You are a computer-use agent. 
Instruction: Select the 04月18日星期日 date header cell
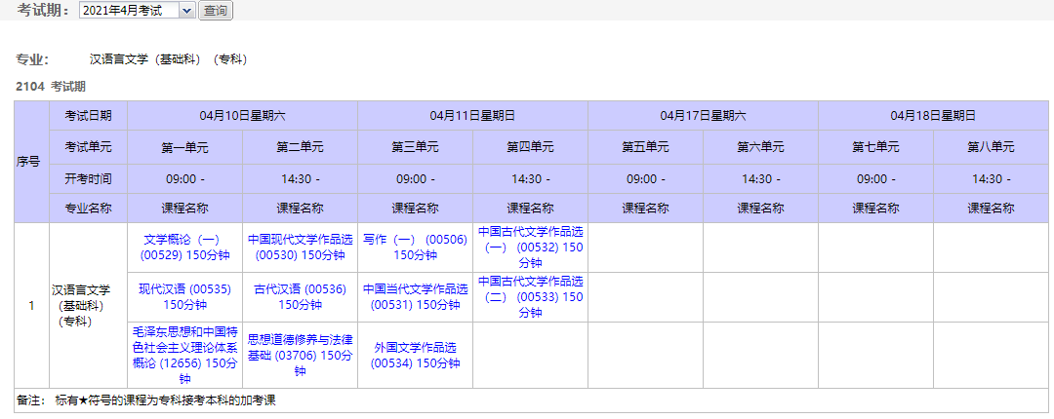point(933,115)
